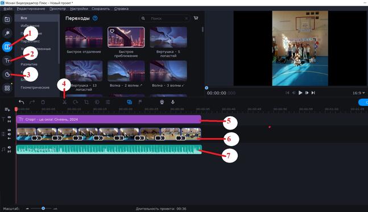Select Быстрое отдаление transition thumbnail
368x212 pixels.
tap(84, 38)
